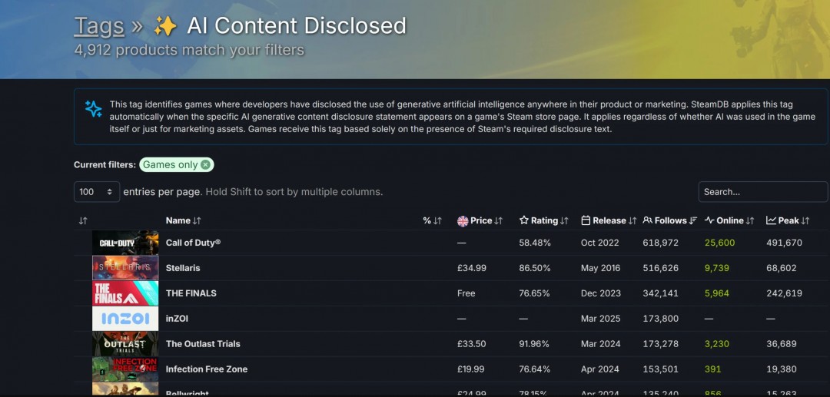Click the chart Peak header icon

(x=771, y=220)
